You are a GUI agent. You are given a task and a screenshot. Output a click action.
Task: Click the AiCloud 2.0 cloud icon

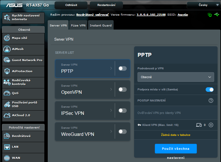point(7,115)
